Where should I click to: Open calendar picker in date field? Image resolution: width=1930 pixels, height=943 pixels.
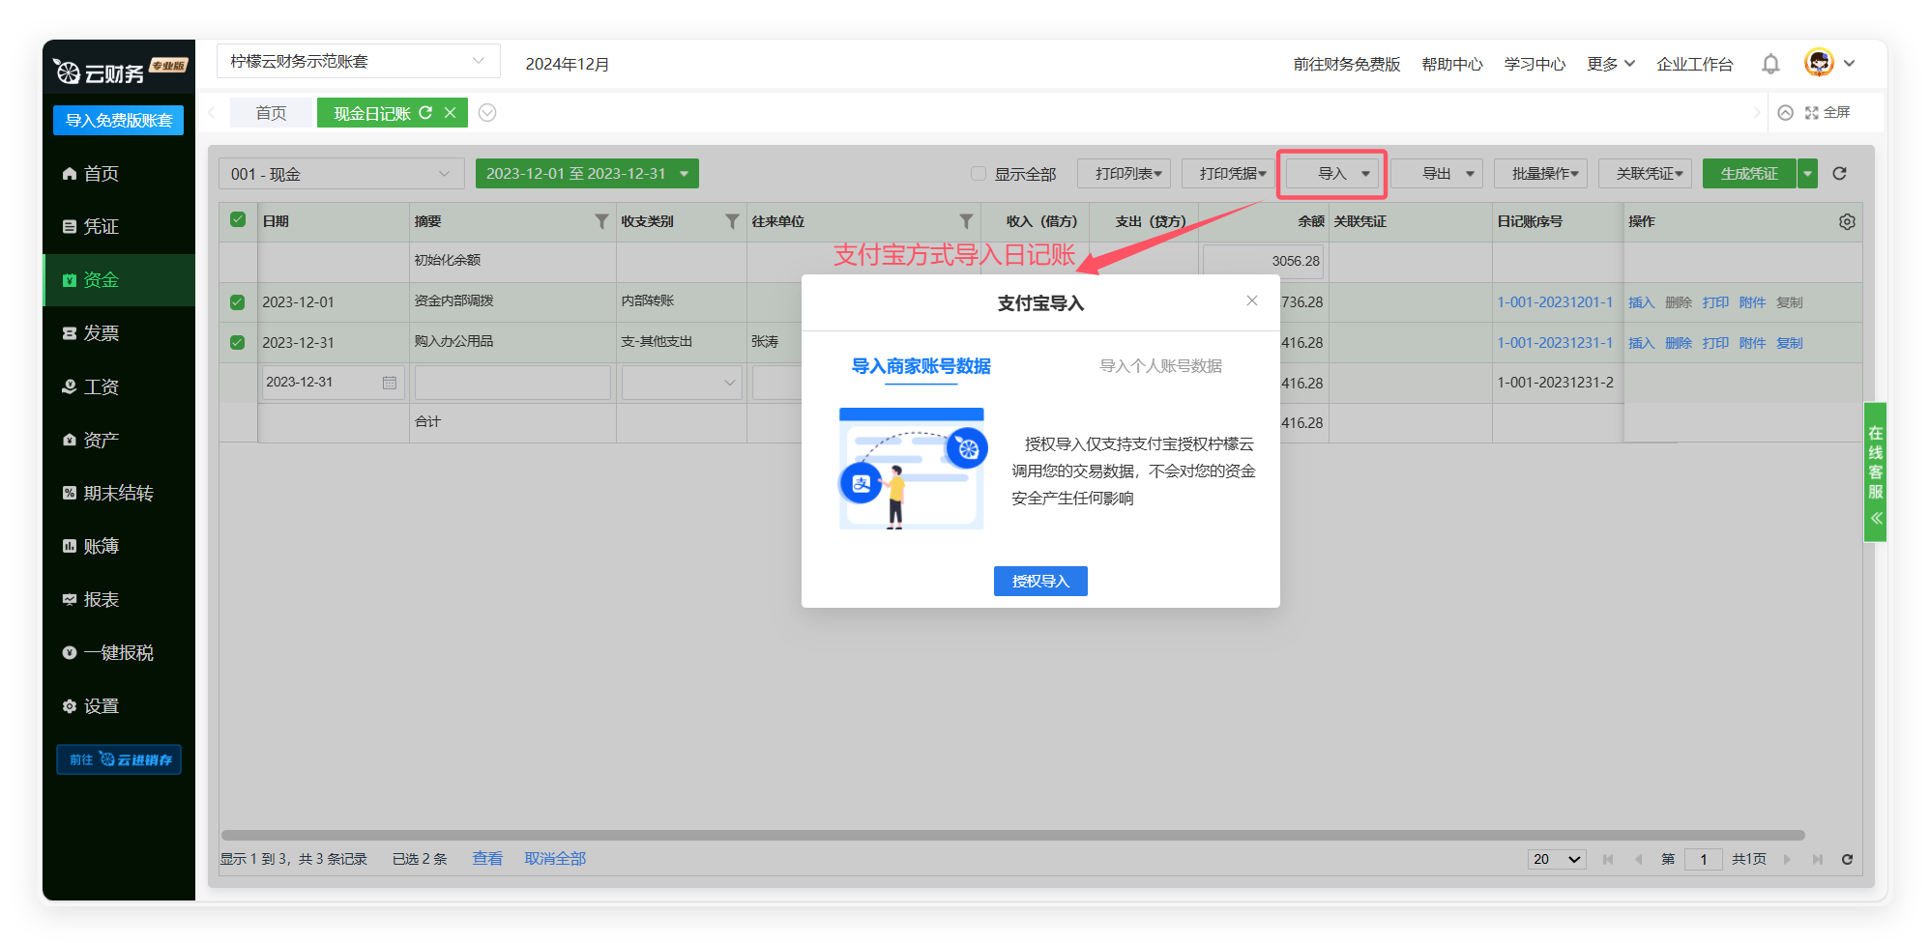pyautogui.click(x=389, y=383)
